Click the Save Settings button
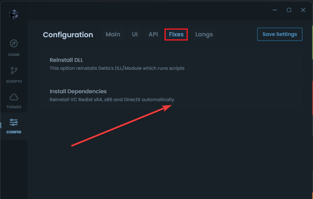This screenshot has height=199, width=313. click(x=280, y=34)
